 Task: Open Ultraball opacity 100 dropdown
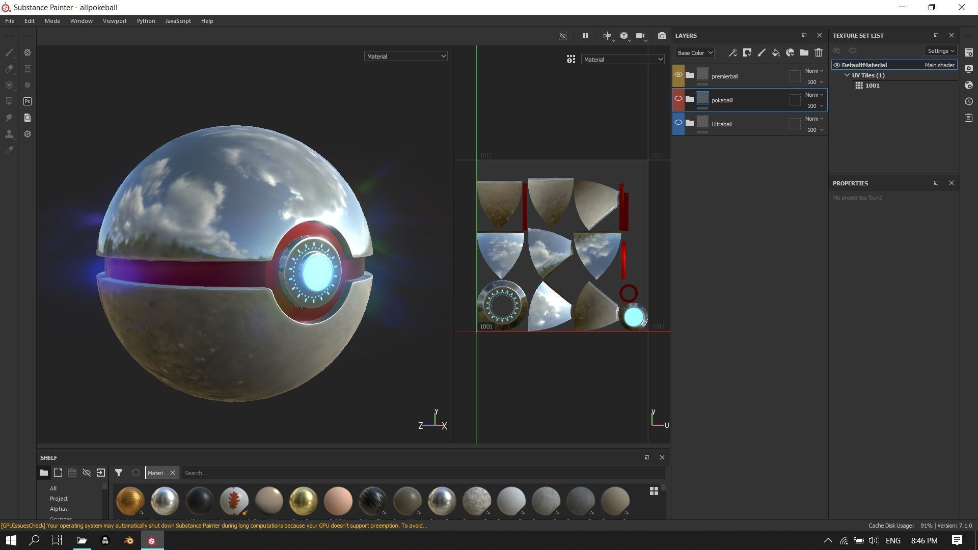815,130
